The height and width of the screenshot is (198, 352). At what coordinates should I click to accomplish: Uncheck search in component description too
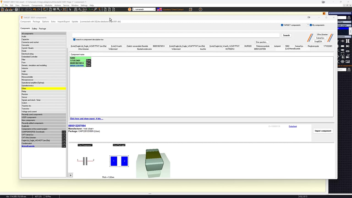click(74, 40)
